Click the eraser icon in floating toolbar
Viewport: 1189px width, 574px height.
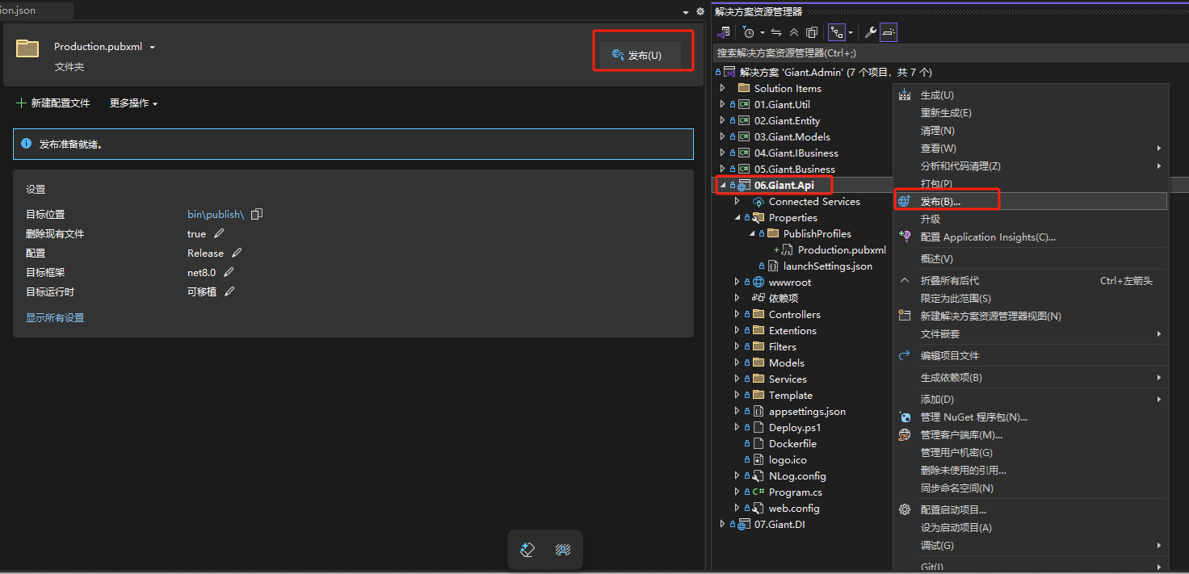point(527,550)
